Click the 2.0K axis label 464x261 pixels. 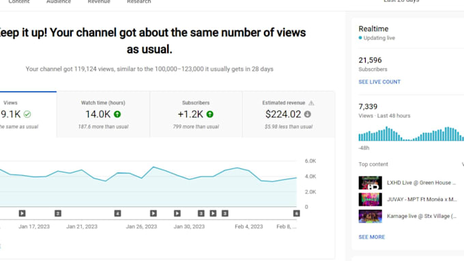(310, 192)
